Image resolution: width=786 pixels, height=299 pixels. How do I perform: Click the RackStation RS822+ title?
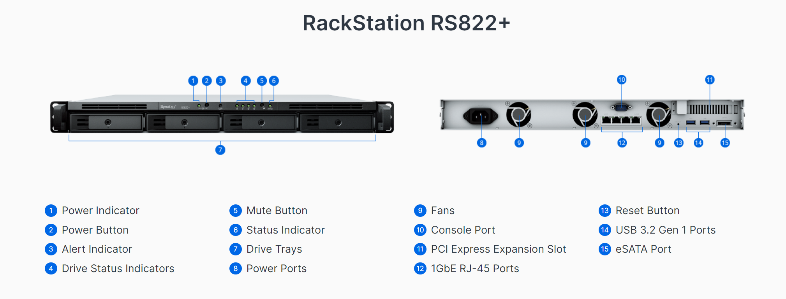[406, 23]
